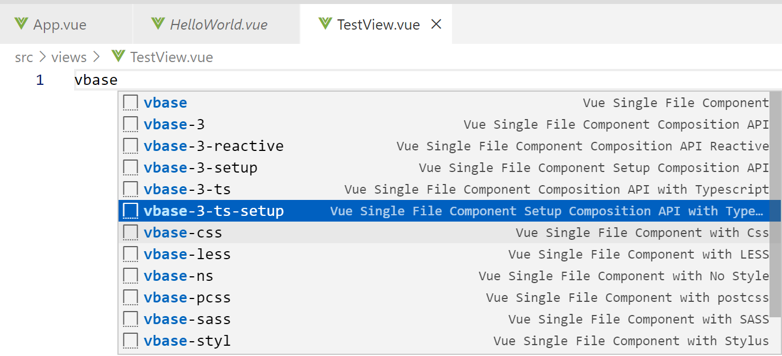Screen dimensions: 782x356
Task: Click the snippet icon beside vbase-3-ts-setup
Action: [x=131, y=211]
